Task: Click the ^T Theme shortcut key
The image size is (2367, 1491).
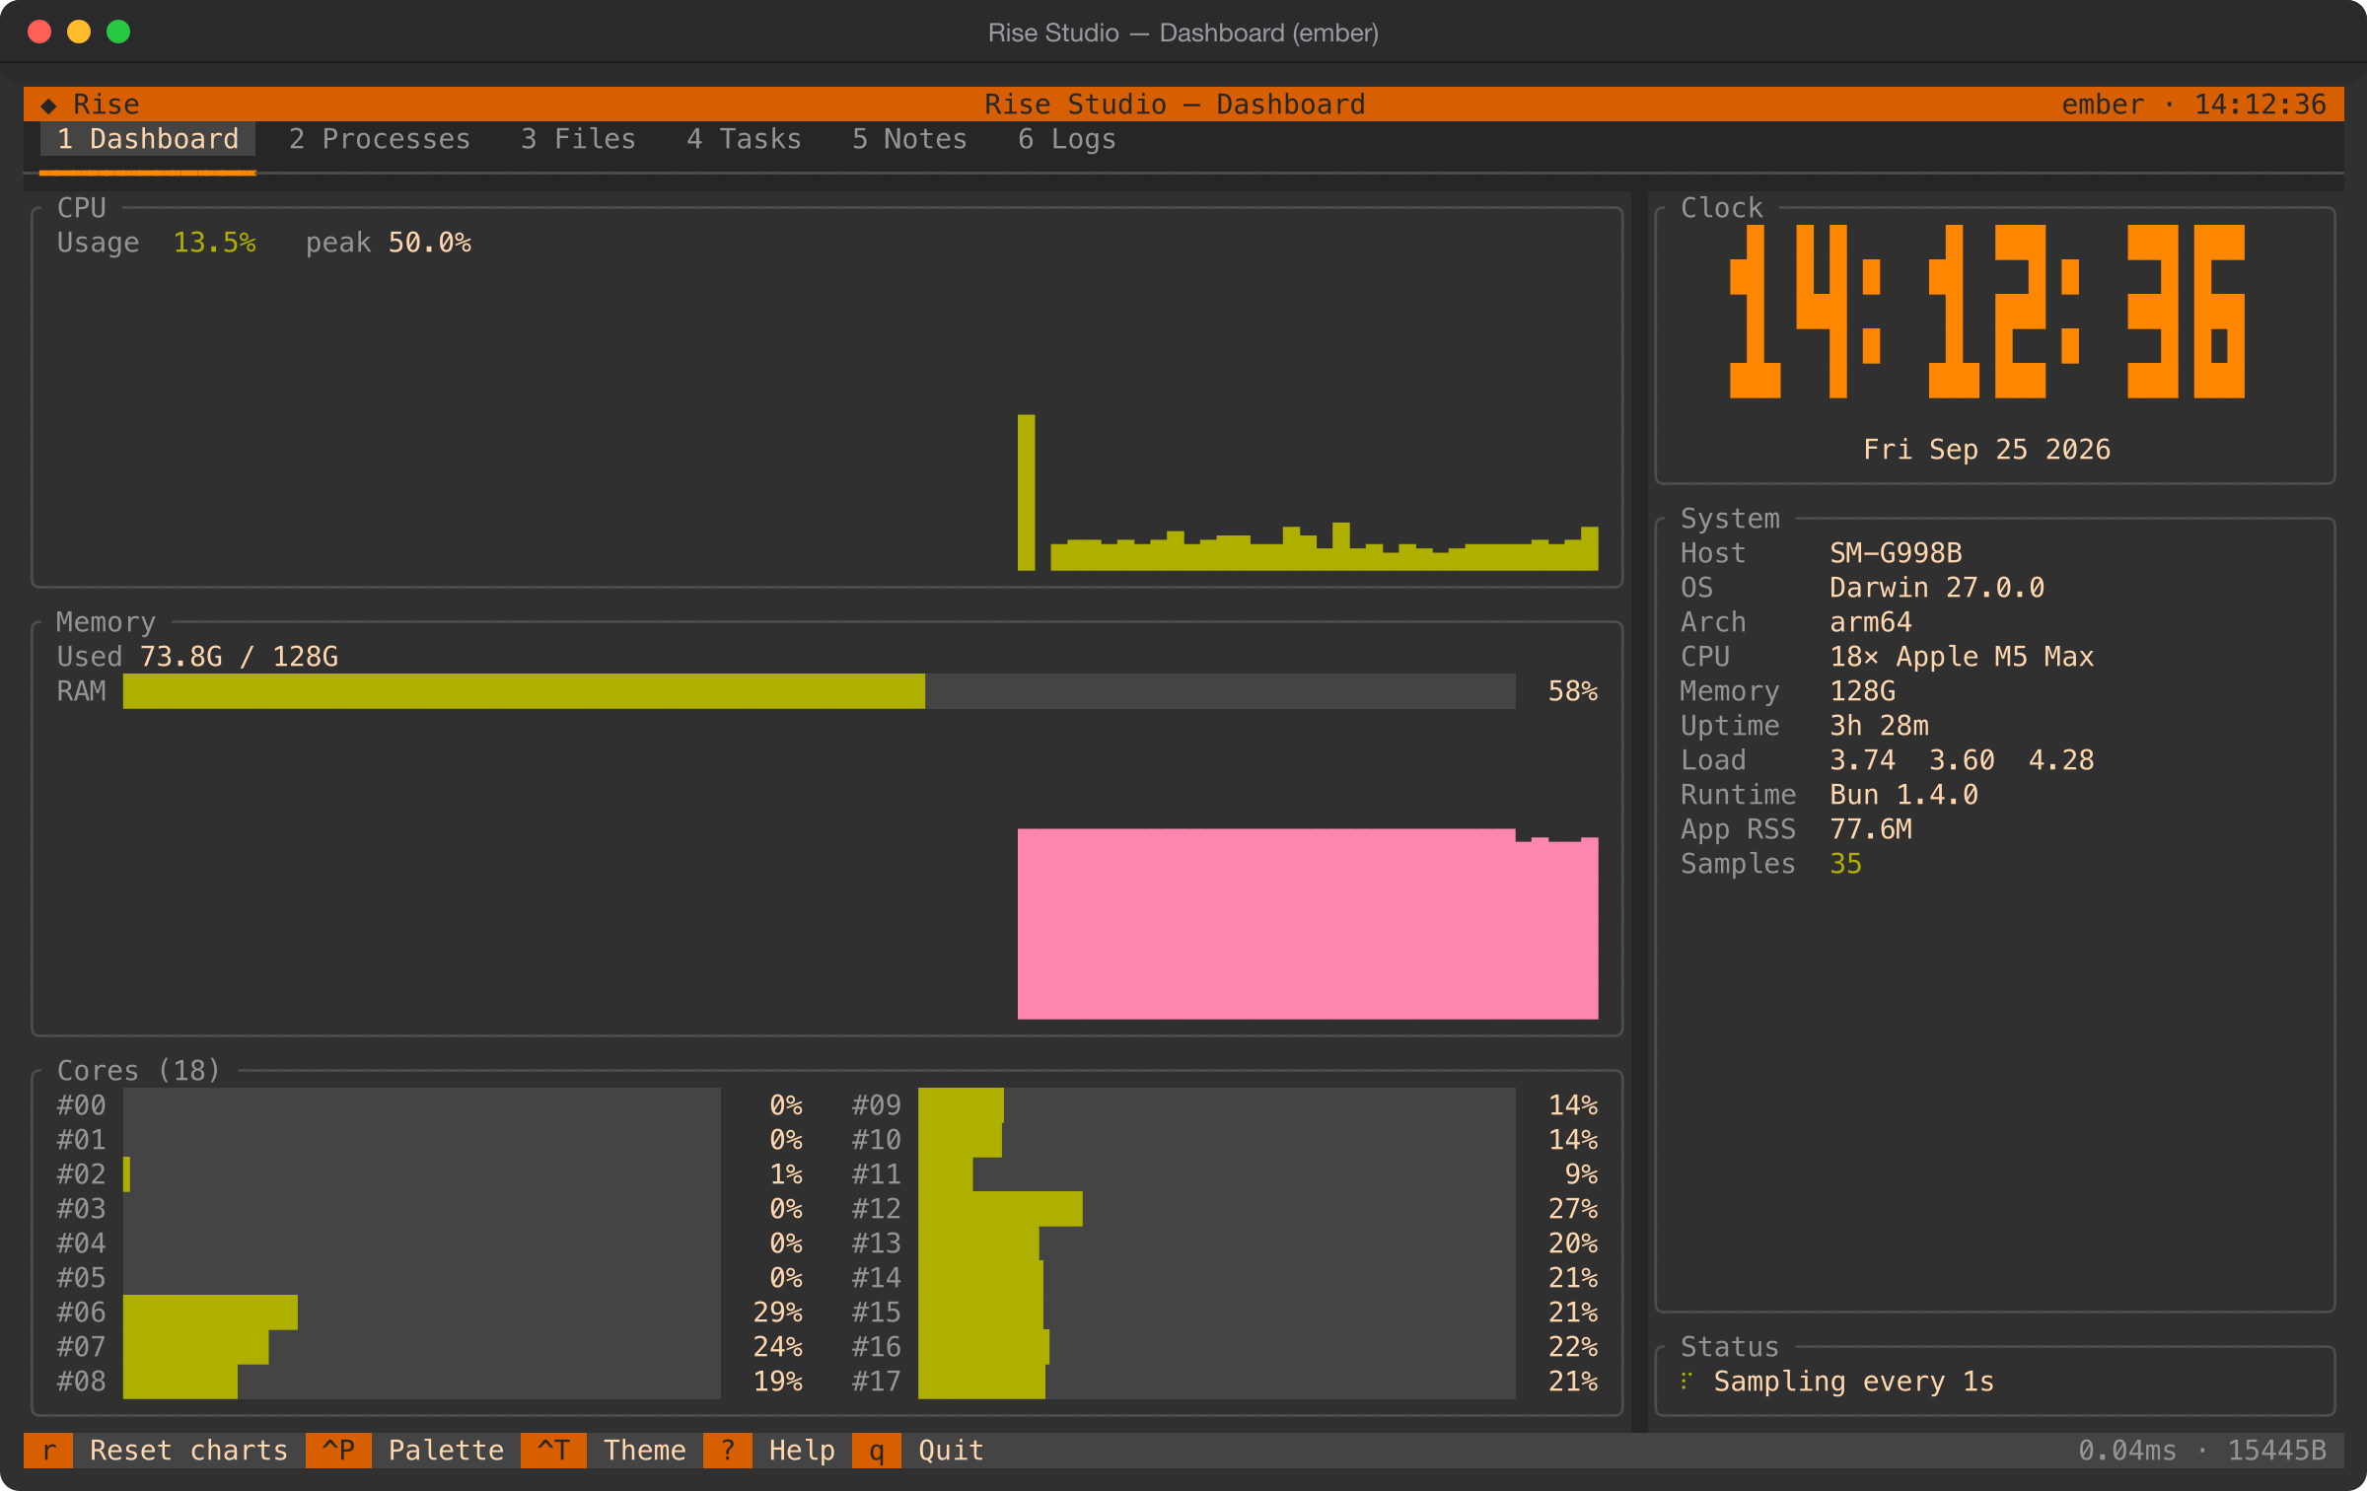Action: point(553,1451)
